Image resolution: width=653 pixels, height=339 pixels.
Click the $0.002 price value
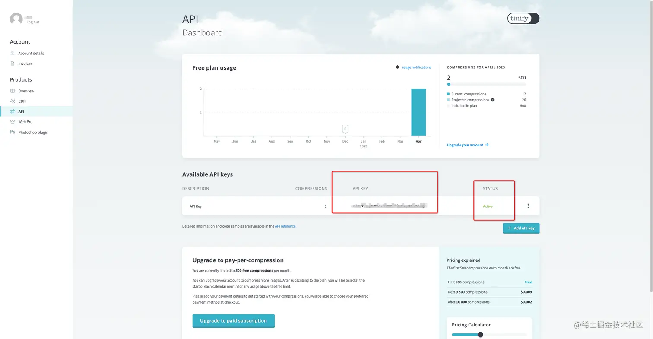tap(526, 302)
